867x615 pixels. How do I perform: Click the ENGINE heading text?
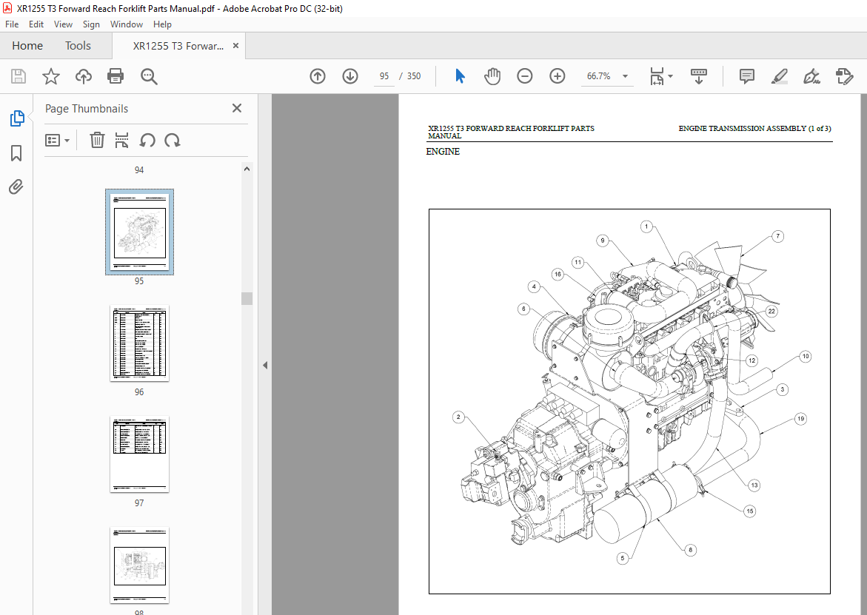click(443, 152)
